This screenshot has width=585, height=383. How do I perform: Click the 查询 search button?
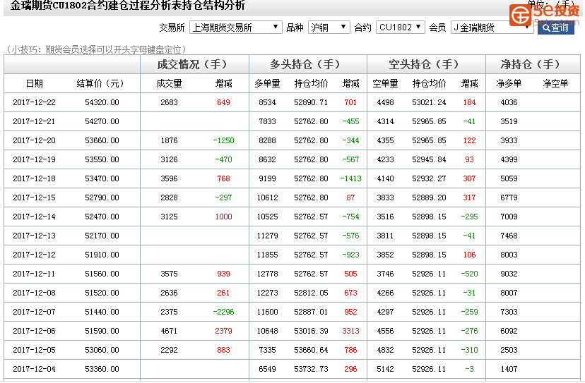click(555, 28)
